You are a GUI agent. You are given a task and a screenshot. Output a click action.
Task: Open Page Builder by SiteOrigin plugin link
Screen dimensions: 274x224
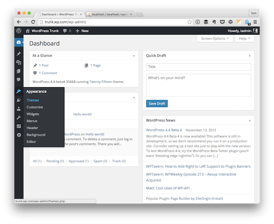click(190, 198)
